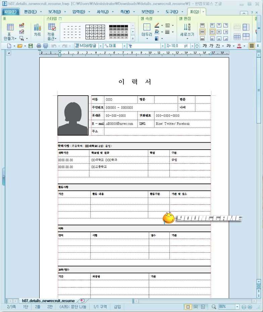This screenshot has height=312, width=263.
Task: Select the dark header table style thumbnail
Action: click(x=119, y=32)
